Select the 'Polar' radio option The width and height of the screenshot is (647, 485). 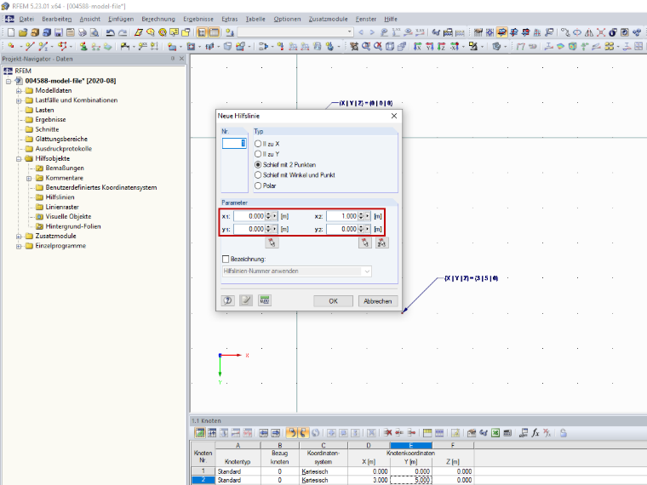tap(258, 185)
